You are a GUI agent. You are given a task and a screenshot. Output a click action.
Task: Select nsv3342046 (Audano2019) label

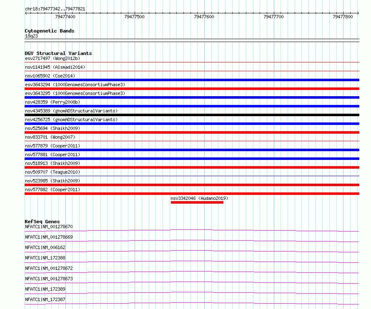click(x=199, y=198)
